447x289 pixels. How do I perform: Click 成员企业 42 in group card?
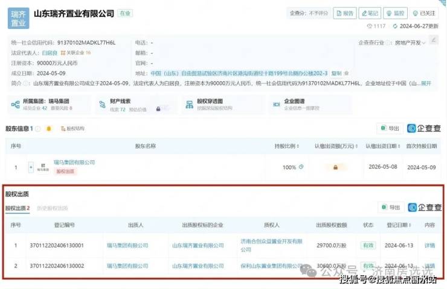[x=35, y=108]
